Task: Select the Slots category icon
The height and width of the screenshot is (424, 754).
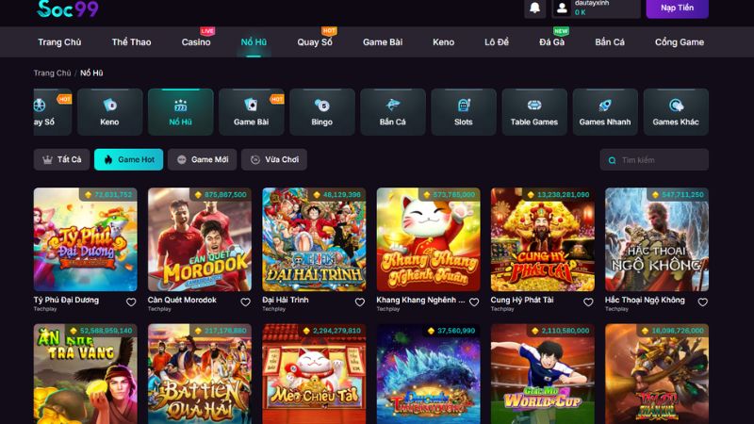Action: pos(463,111)
